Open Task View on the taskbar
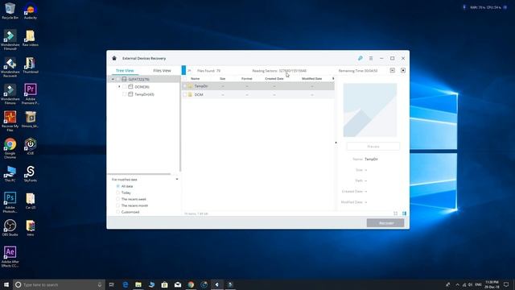Viewport: 515px width, 290px height. tap(112, 284)
